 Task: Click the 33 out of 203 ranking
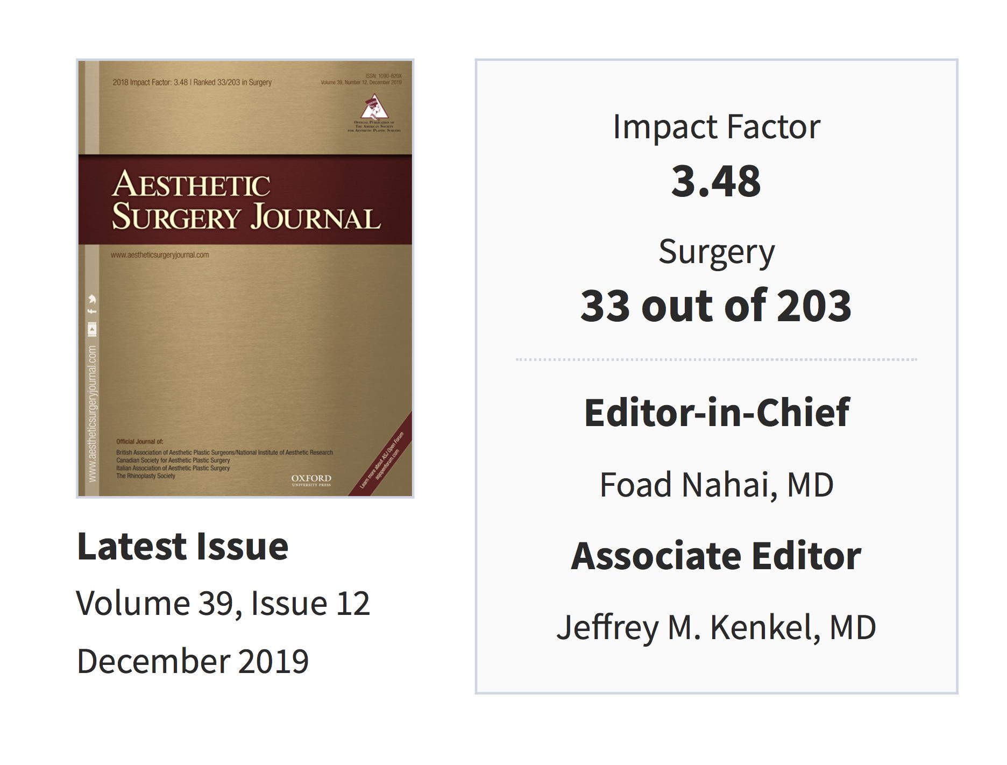click(716, 306)
